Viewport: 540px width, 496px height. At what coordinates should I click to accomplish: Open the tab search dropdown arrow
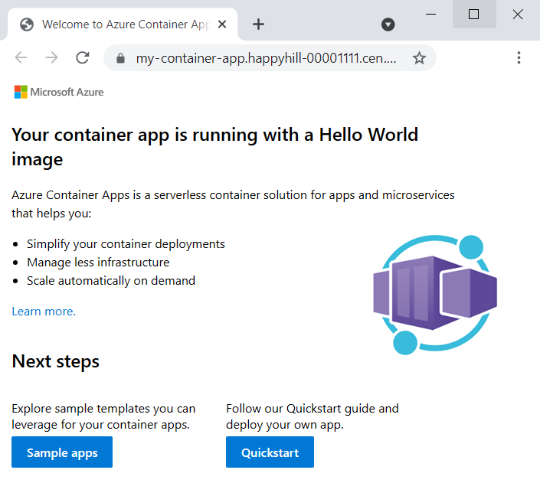click(x=388, y=24)
